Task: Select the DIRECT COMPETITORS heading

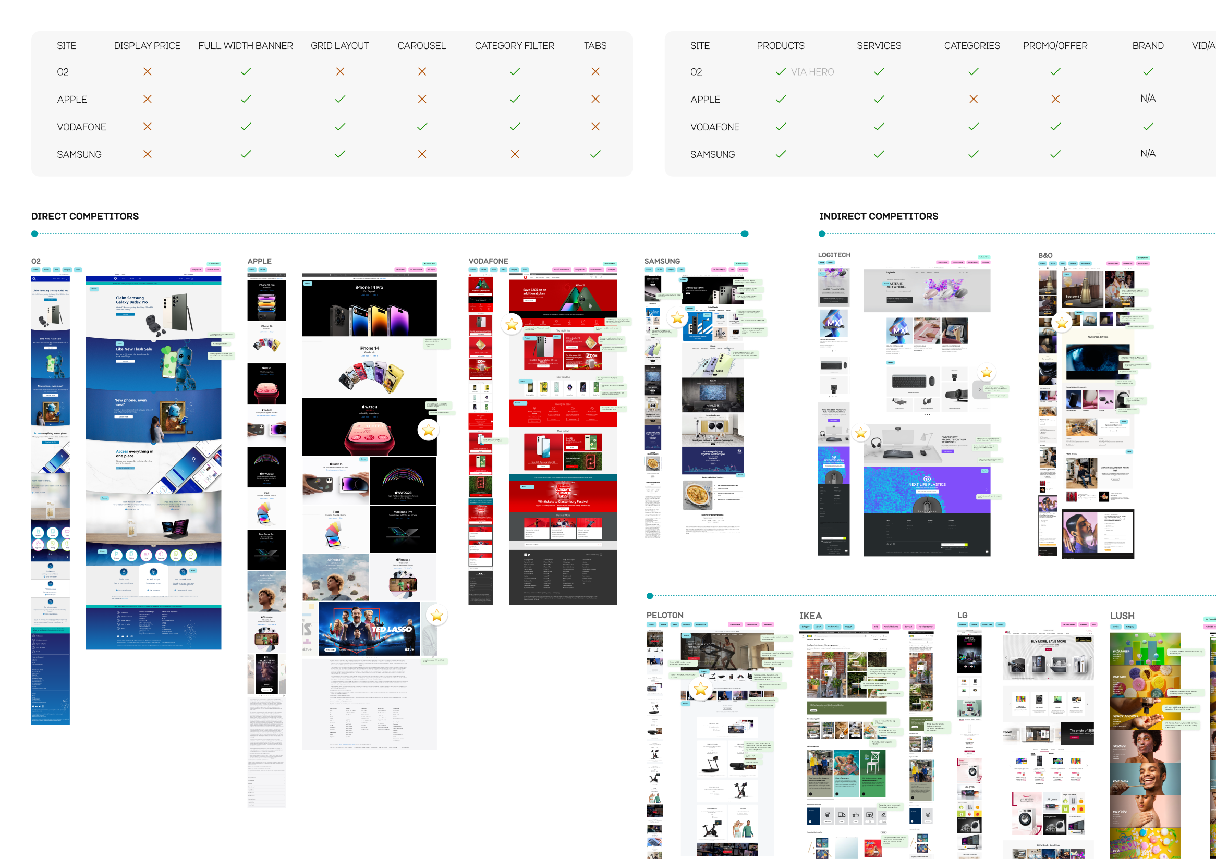Action: (x=85, y=216)
